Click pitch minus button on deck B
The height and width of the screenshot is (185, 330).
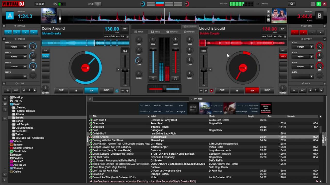point(201,91)
